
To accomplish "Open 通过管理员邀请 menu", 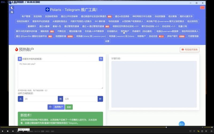I will tap(71, 26).
